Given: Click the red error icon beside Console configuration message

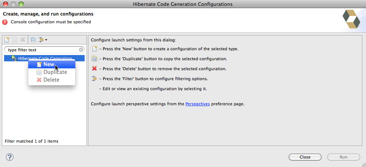Looking at the screenshot, I should pyautogui.click(x=5, y=22).
